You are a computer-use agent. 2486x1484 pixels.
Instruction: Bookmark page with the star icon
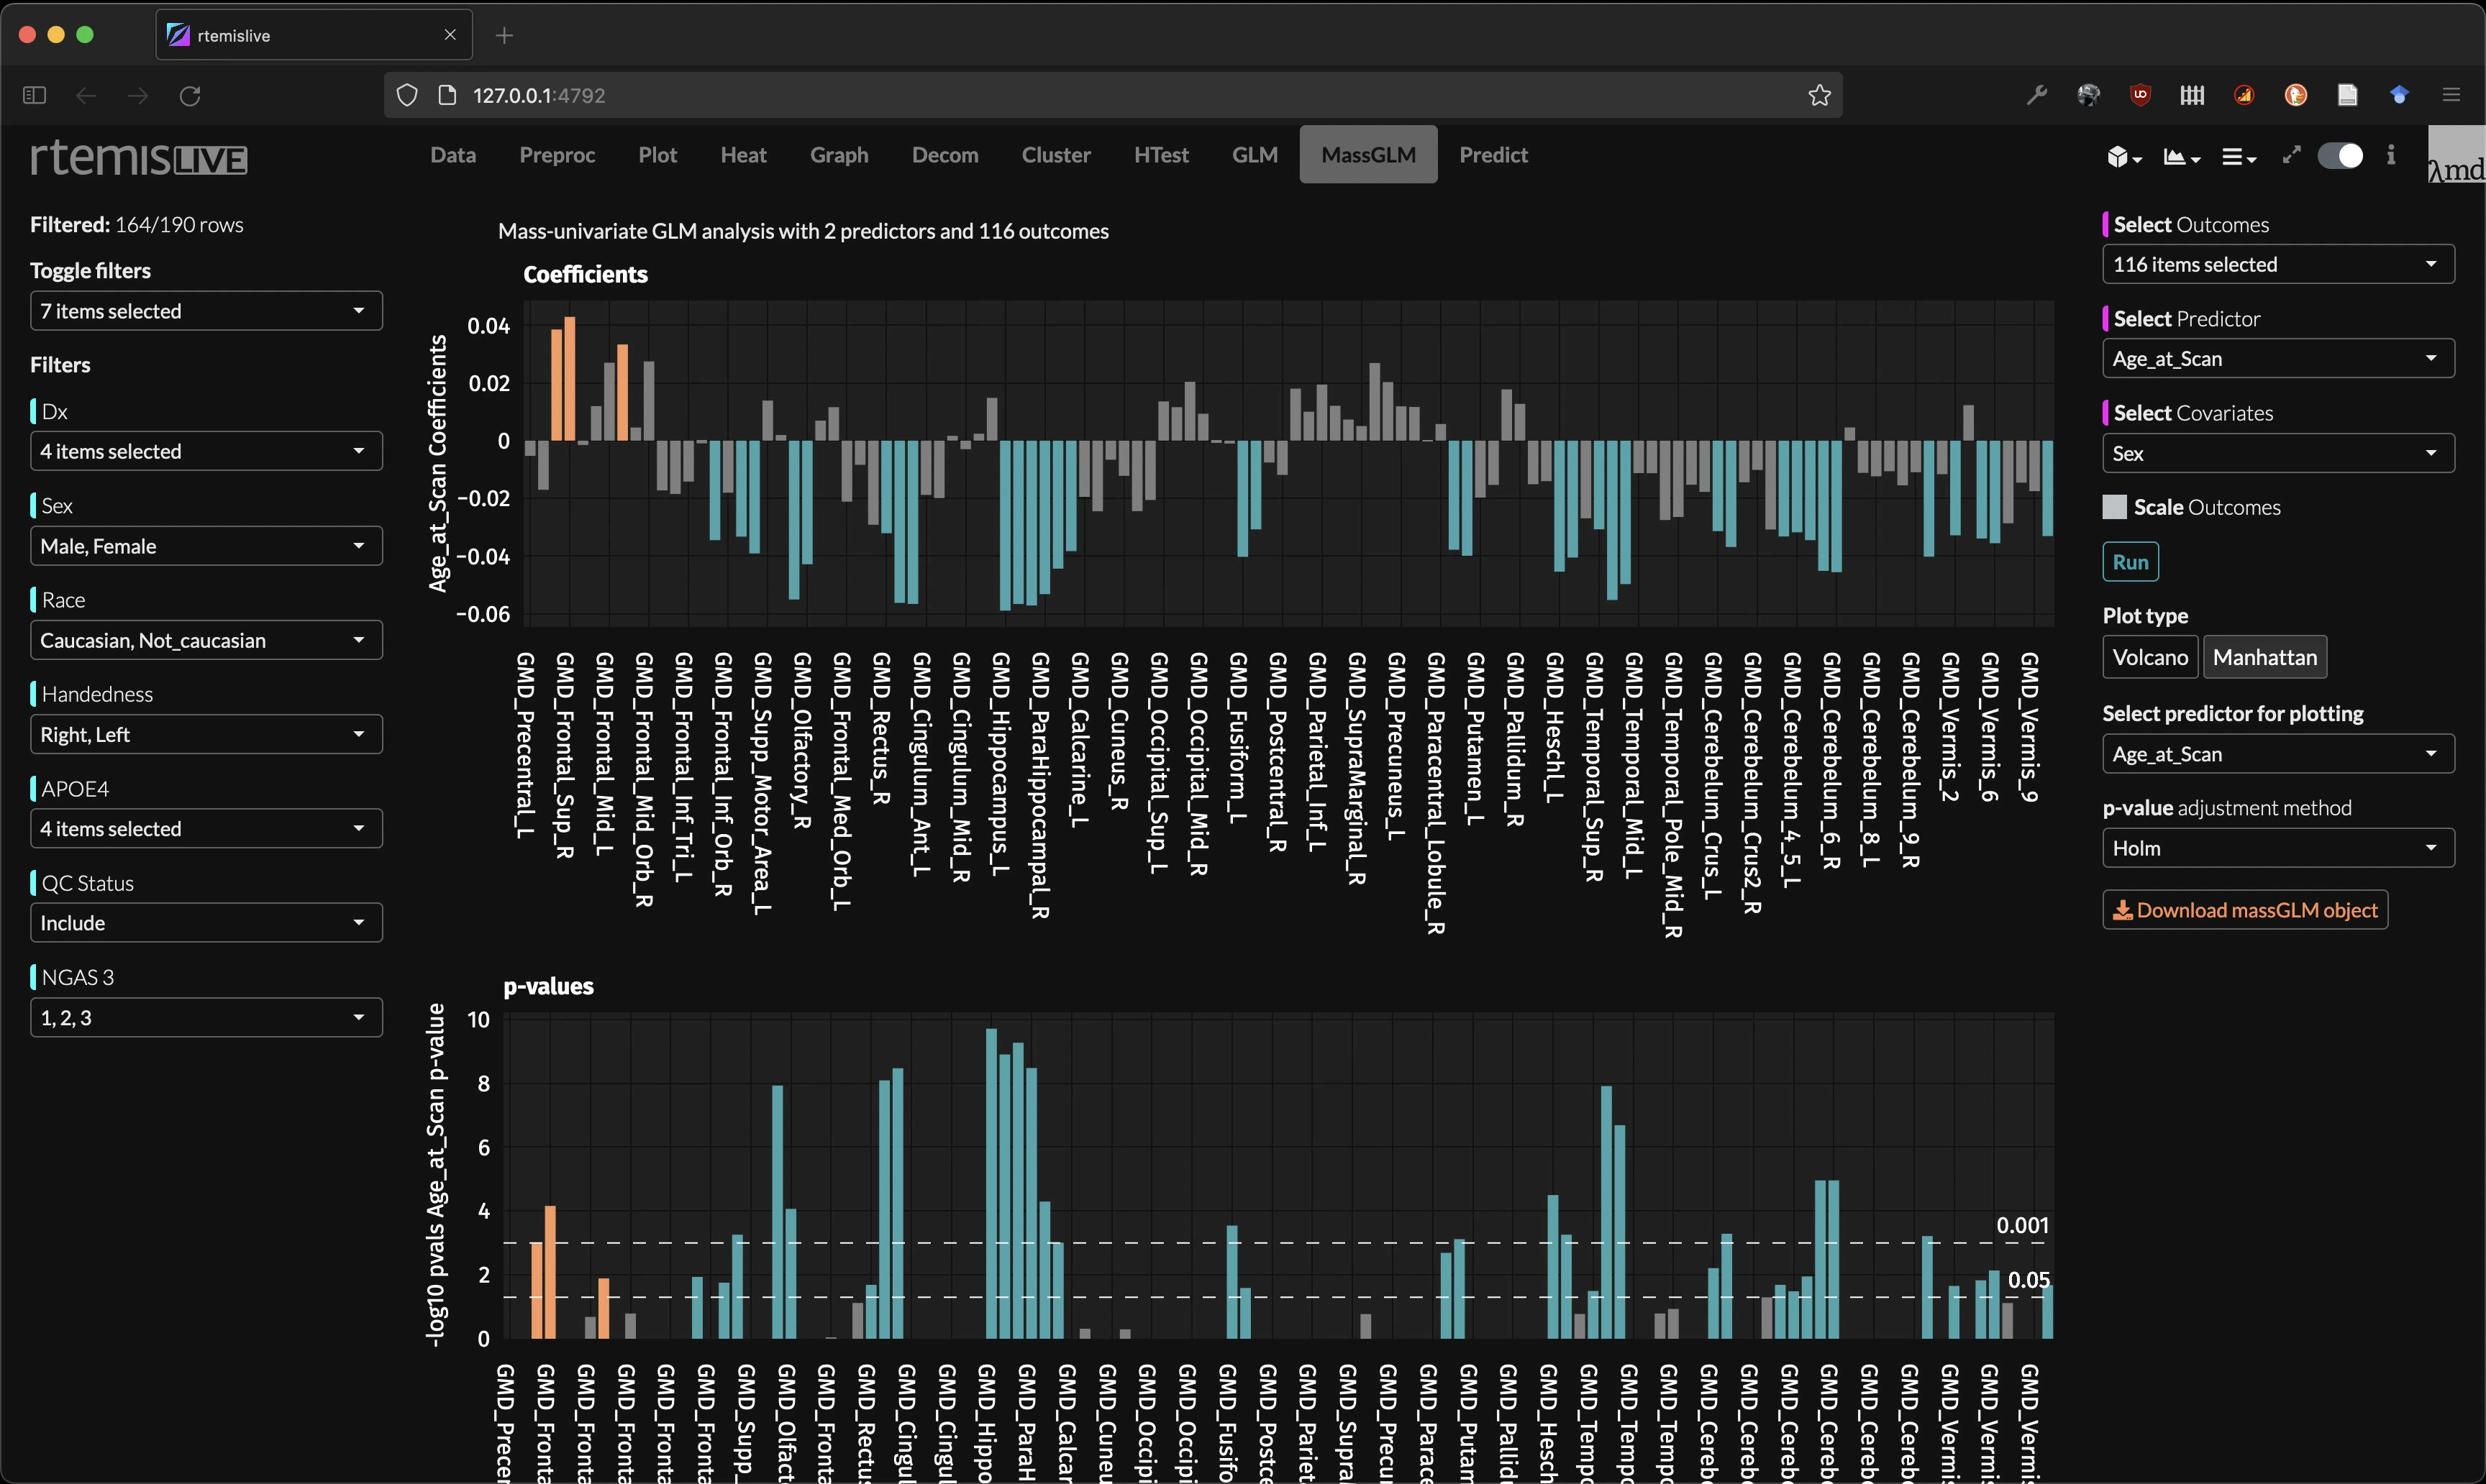1818,95
